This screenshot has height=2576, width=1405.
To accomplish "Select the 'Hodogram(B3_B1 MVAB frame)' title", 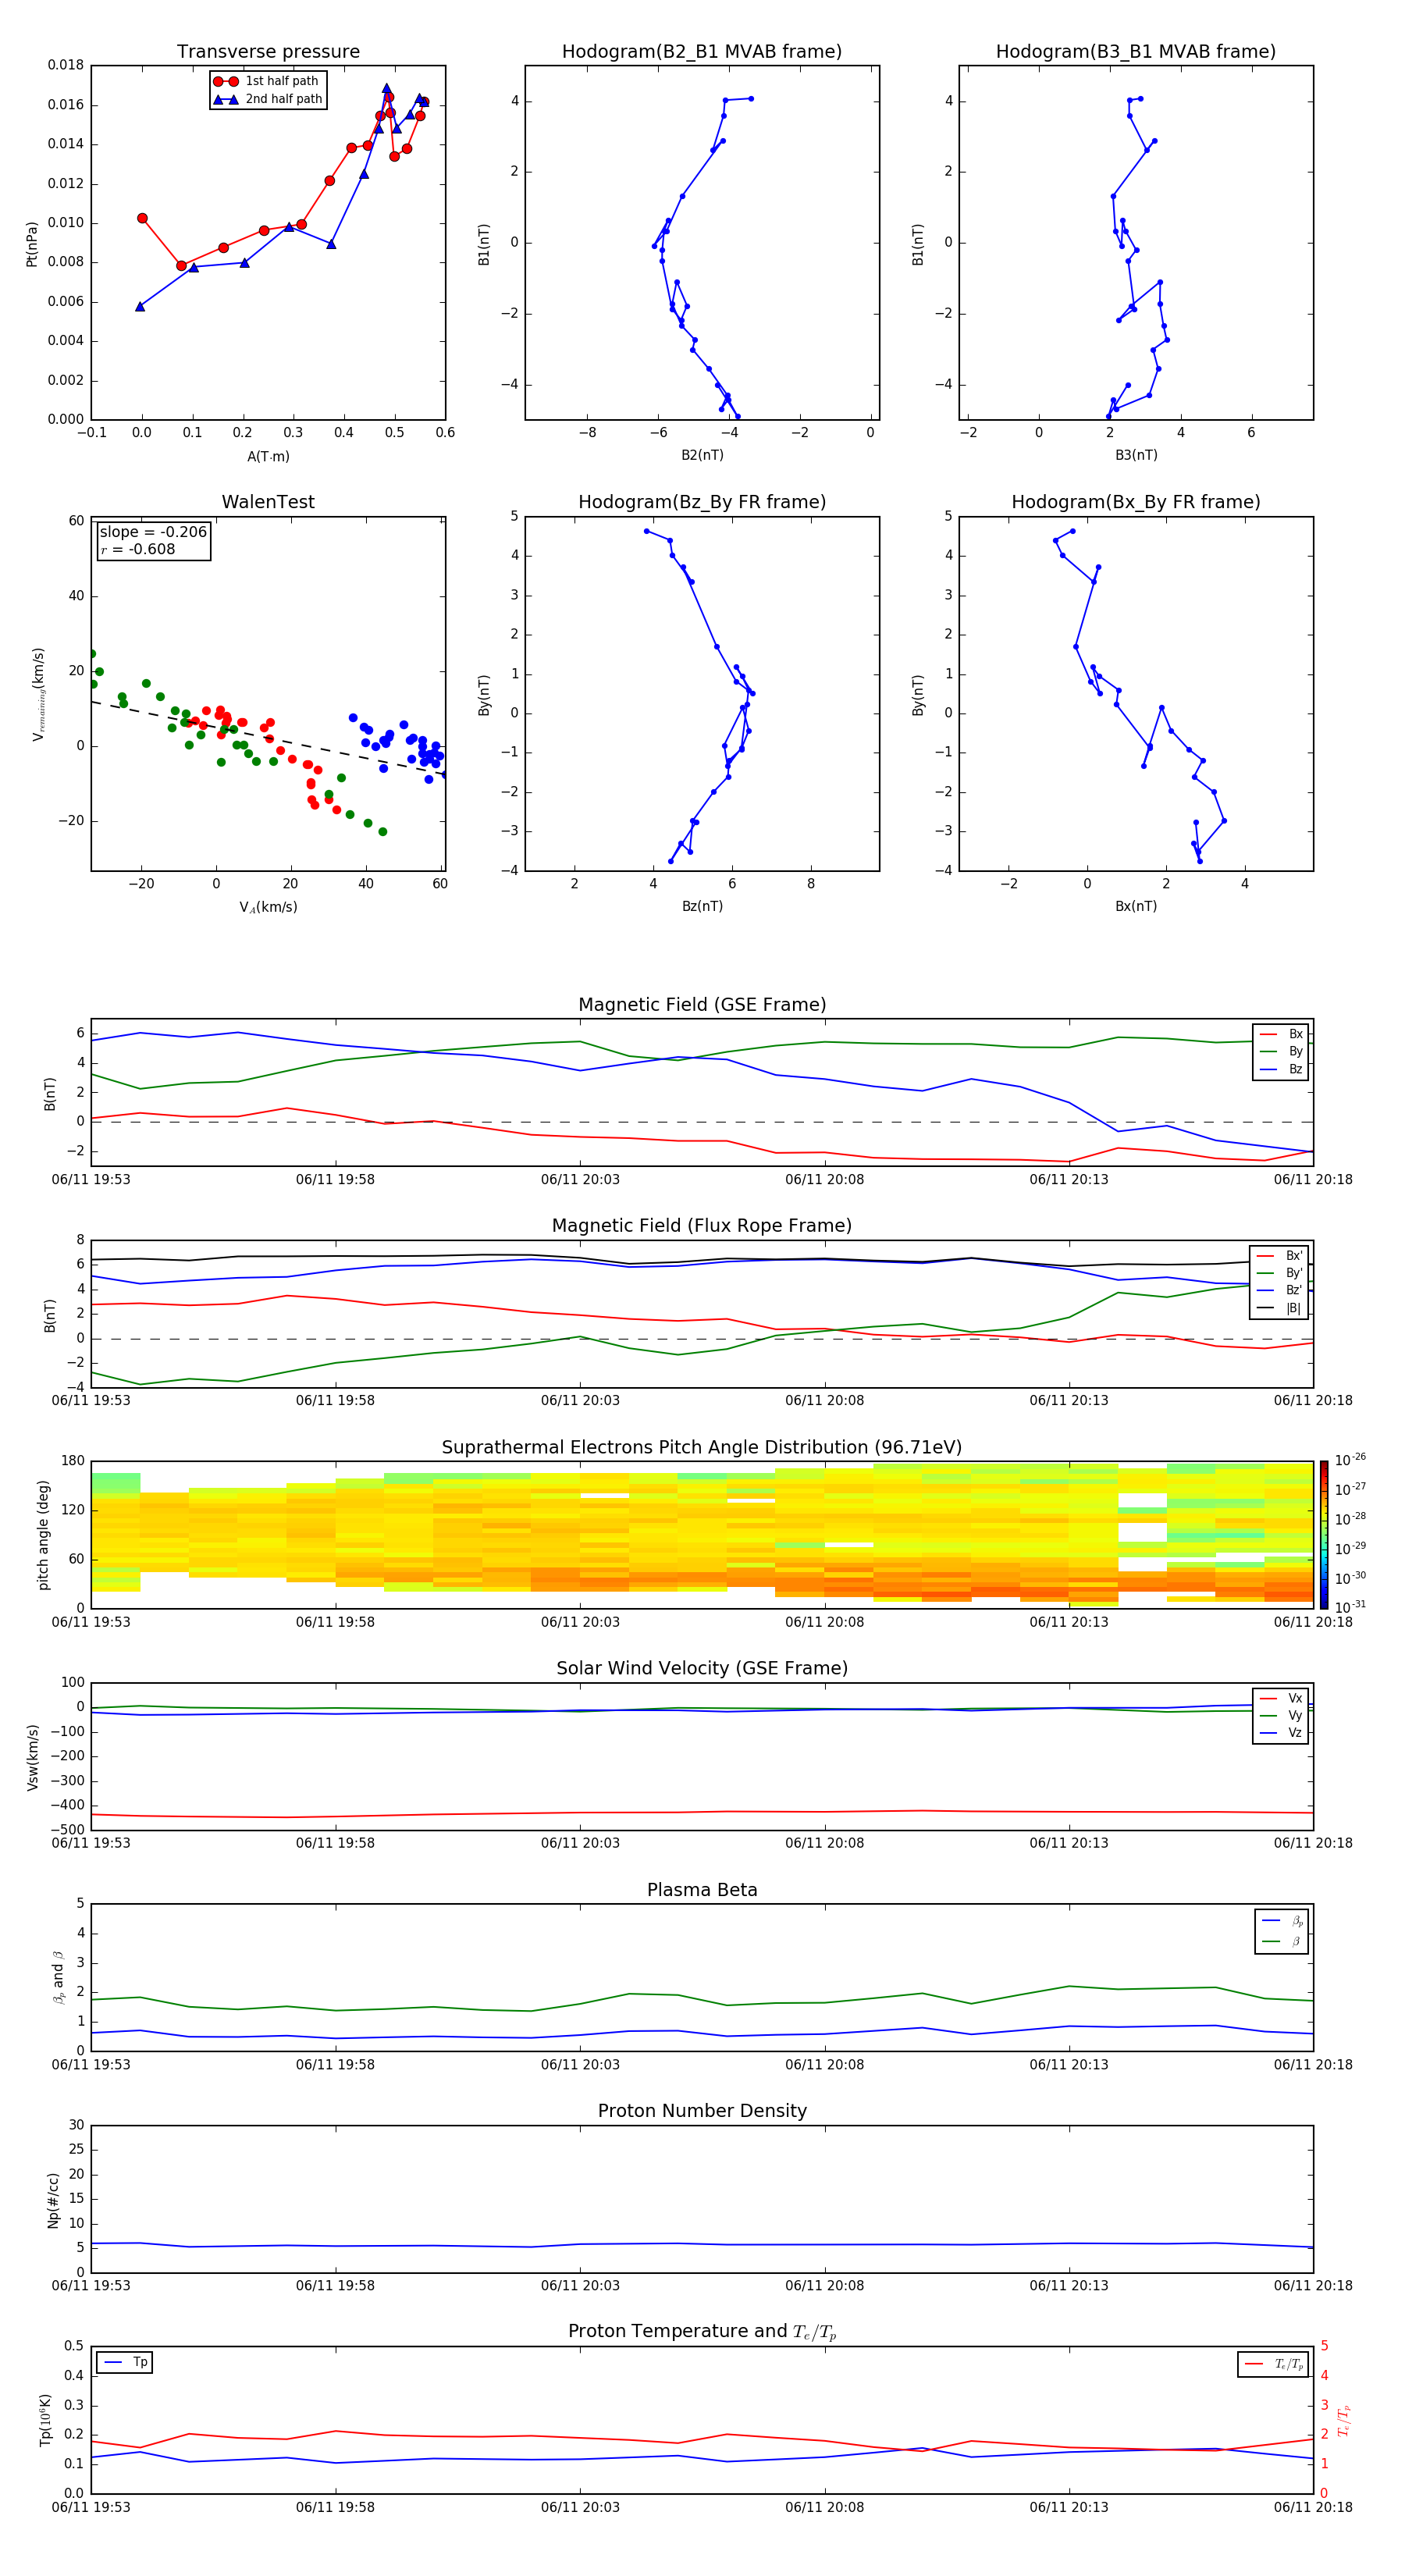I will pos(1136,52).
